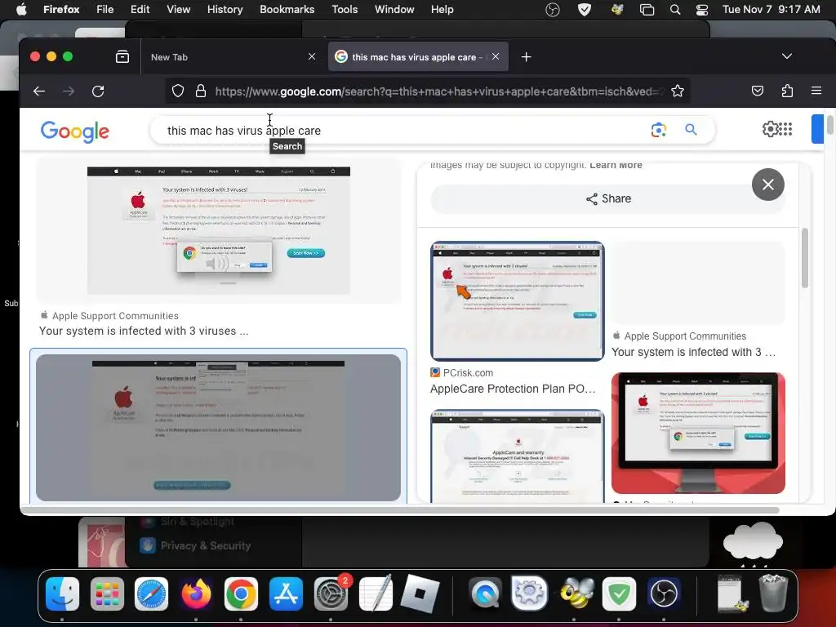This screenshot has width=836, height=627.
Task: Open Finder from the Dock
Action: pyautogui.click(x=62, y=594)
